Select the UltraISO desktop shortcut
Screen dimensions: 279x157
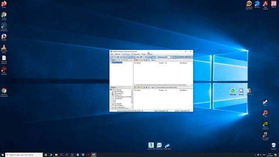tap(4, 37)
